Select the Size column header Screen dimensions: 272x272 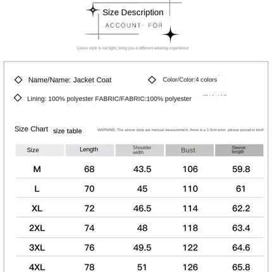coord(40,150)
